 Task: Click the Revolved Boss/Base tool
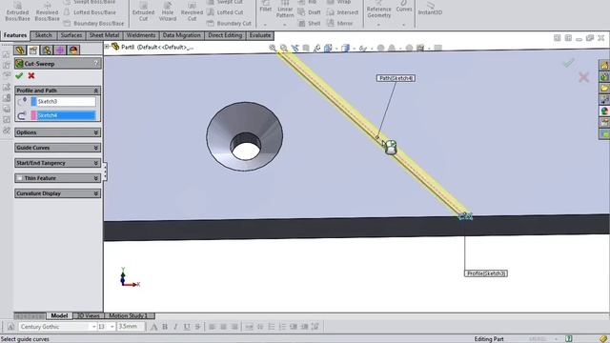click(47, 11)
